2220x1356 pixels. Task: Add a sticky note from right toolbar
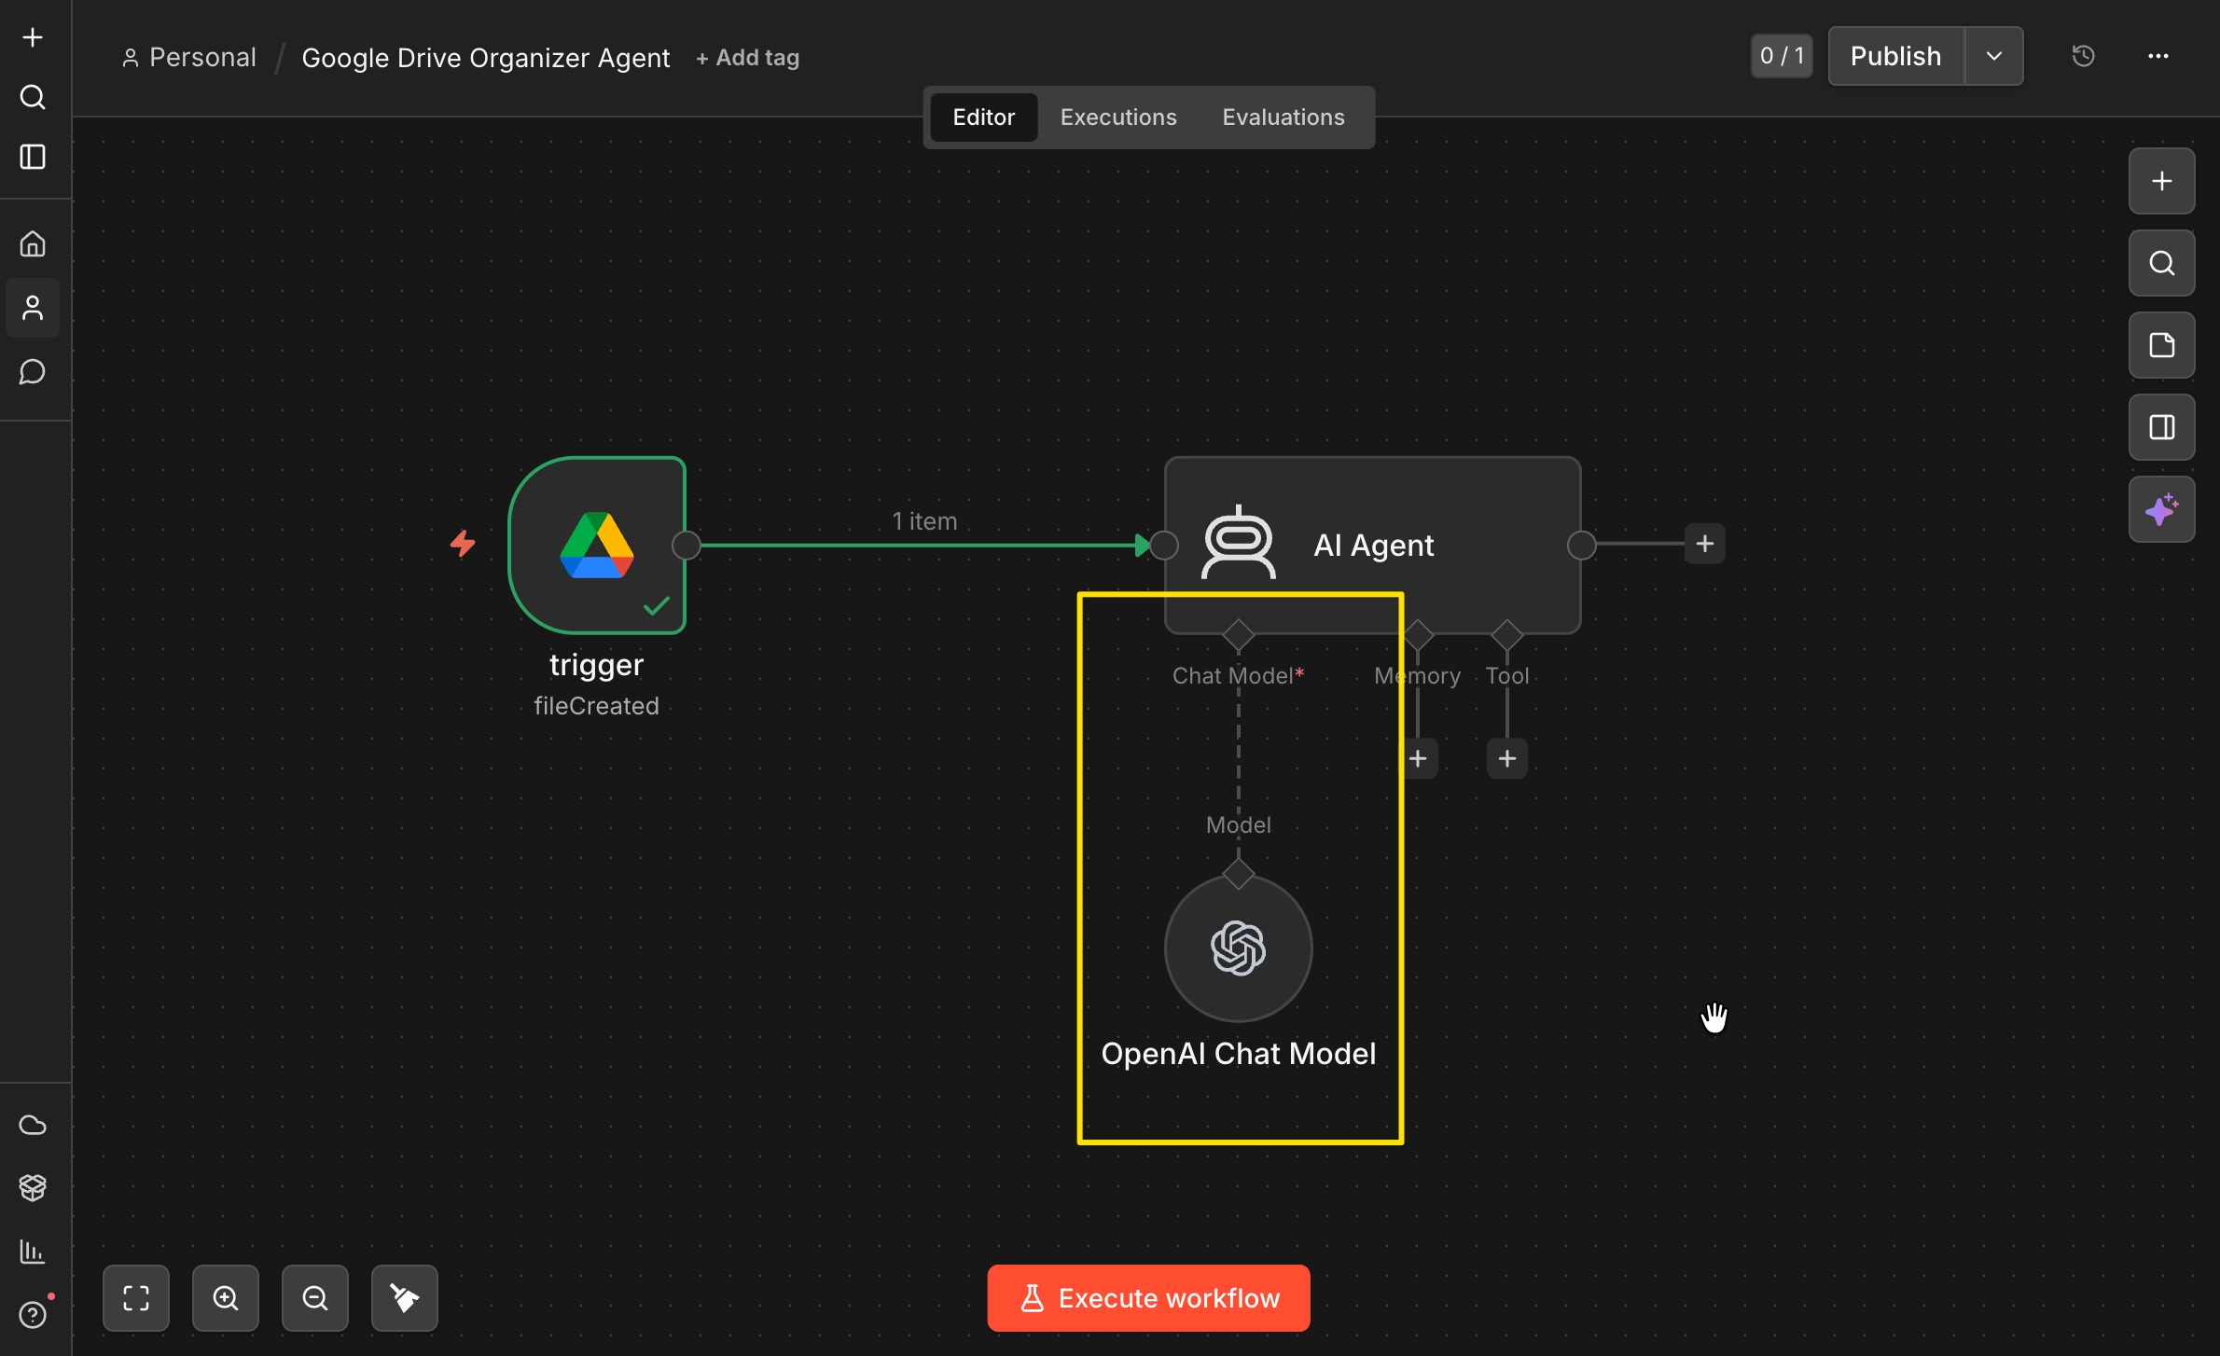point(2162,345)
